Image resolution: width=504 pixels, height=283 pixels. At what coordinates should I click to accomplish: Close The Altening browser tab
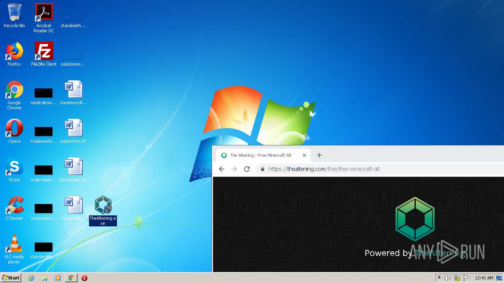pos(304,155)
